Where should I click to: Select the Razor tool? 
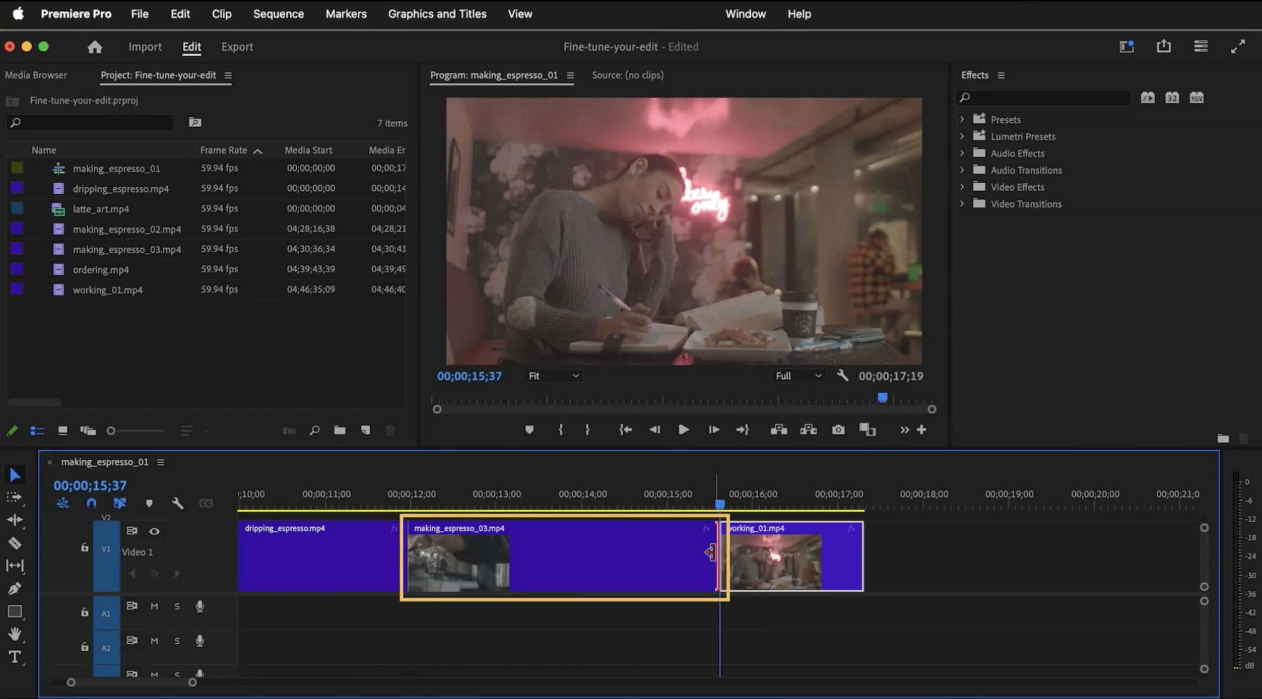(15, 543)
